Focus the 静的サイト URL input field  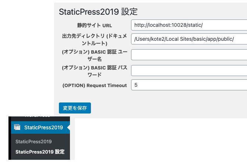(189, 25)
